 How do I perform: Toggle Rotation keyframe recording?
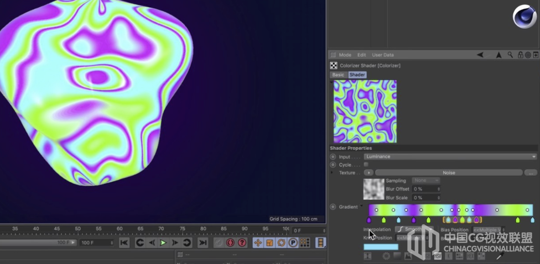pos(282,242)
